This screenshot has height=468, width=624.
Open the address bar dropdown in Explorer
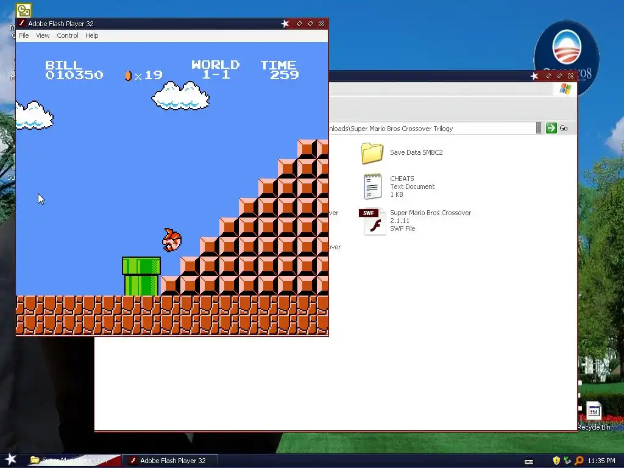tap(539, 128)
